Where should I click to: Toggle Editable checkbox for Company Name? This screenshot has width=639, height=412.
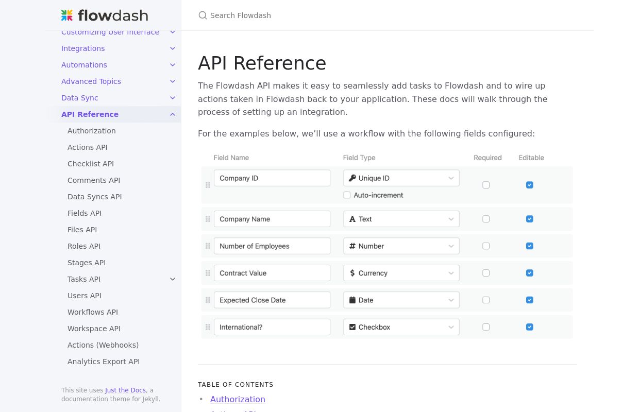coord(530,219)
